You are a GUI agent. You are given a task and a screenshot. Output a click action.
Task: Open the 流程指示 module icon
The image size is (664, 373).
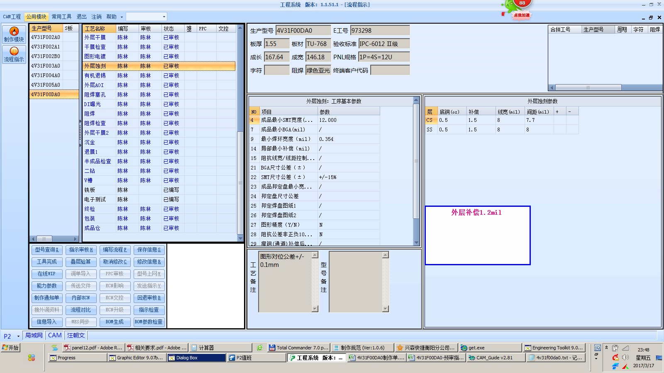pos(14,54)
